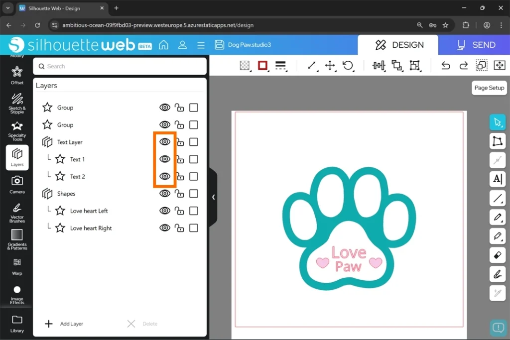The width and height of the screenshot is (510, 340).
Task: Open the Offset tool
Action: 17,75
